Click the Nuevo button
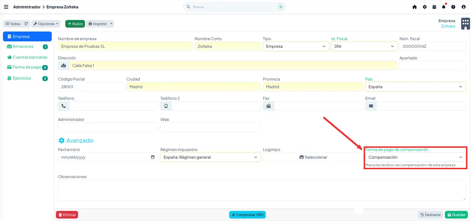The image size is (473, 221). 75,24
